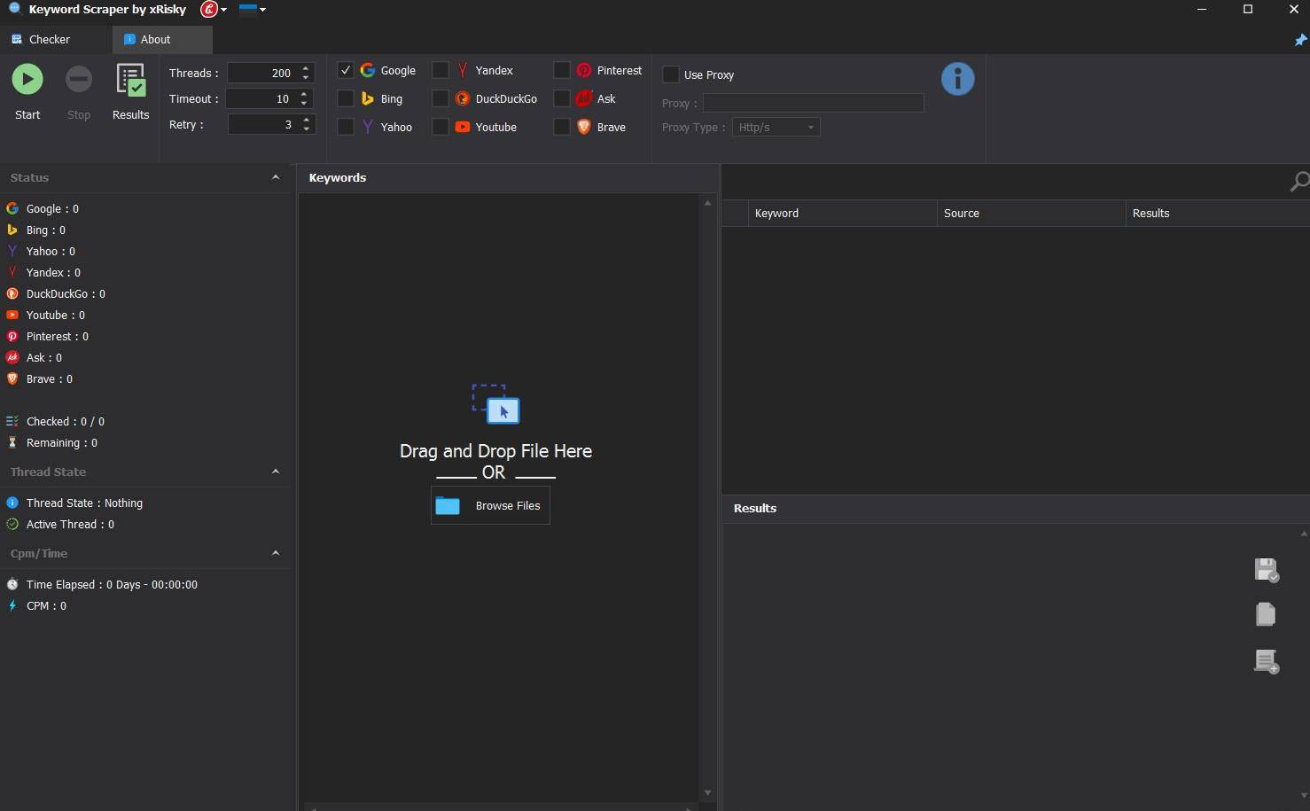This screenshot has width=1310, height=811.
Task: Click the green Start play icon
Action: coord(27,80)
